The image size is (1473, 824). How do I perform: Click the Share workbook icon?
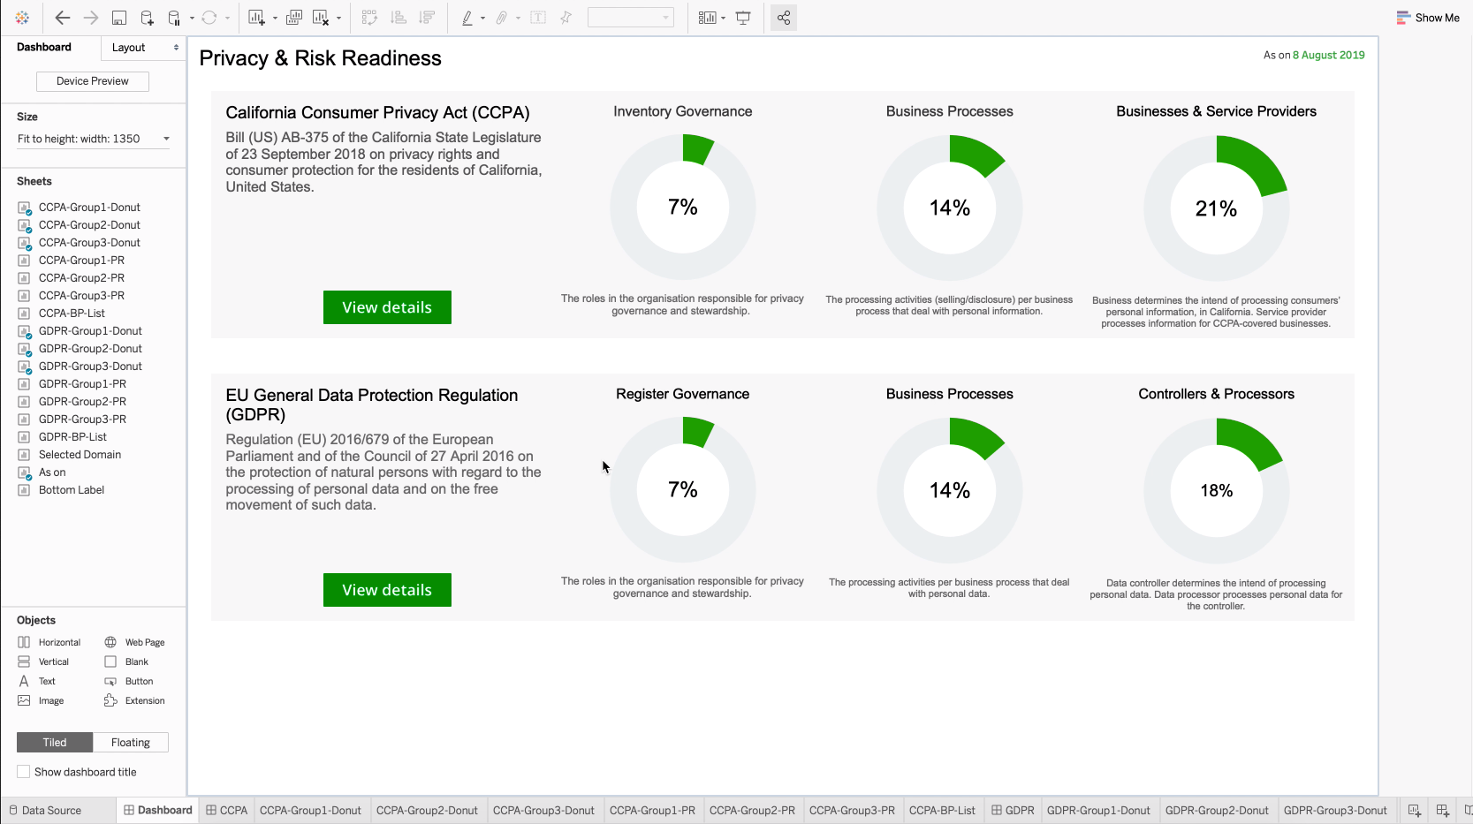coord(784,17)
